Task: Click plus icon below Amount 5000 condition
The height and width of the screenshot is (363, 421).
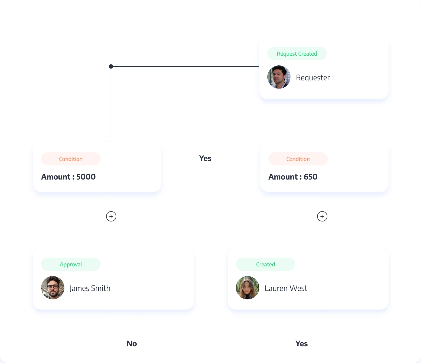Action: pyautogui.click(x=111, y=216)
